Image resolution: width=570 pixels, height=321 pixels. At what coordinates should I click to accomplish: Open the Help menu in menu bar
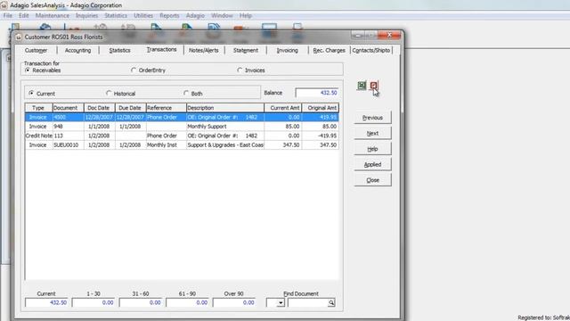[246, 16]
